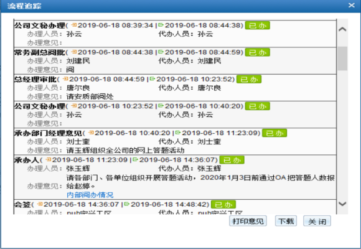Click the 流程追踪 dialog title
The width and height of the screenshot is (361, 249).
click(24, 6)
